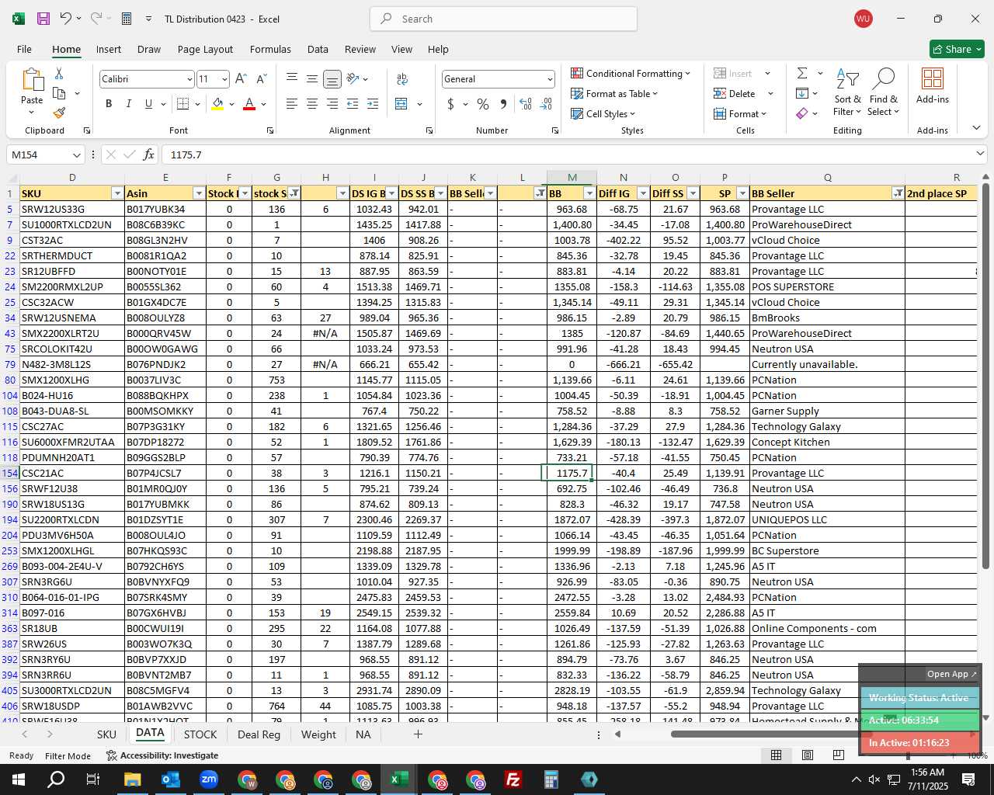
Task: Open the Name Box dropdown arrow
Action: (x=76, y=154)
